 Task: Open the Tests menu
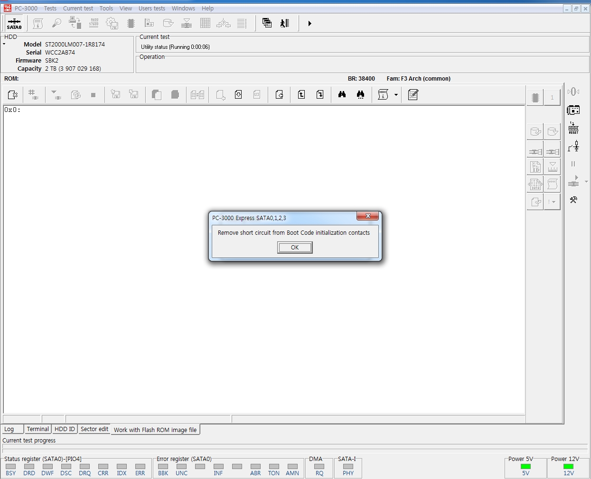[50, 9]
